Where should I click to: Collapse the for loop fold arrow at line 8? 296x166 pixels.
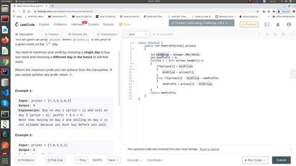point(134,64)
